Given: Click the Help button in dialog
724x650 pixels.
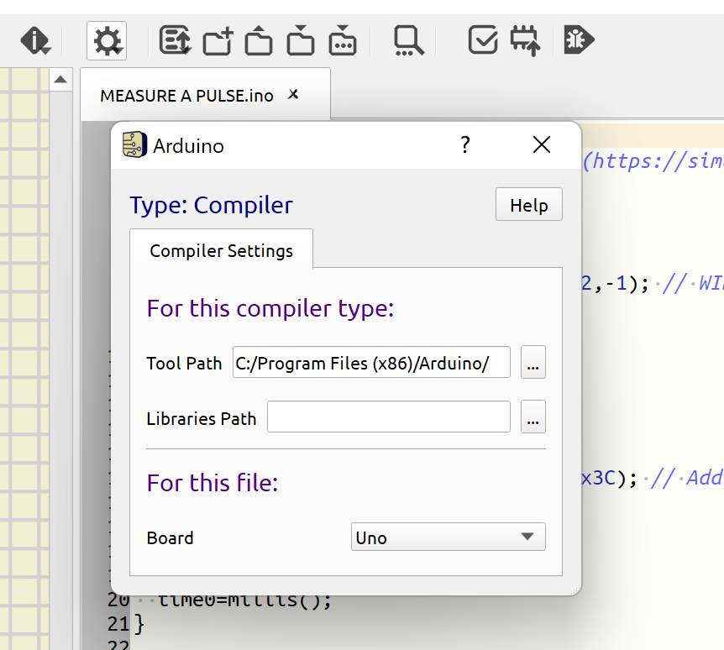Looking at the screenshot, I should click(528, 206).
